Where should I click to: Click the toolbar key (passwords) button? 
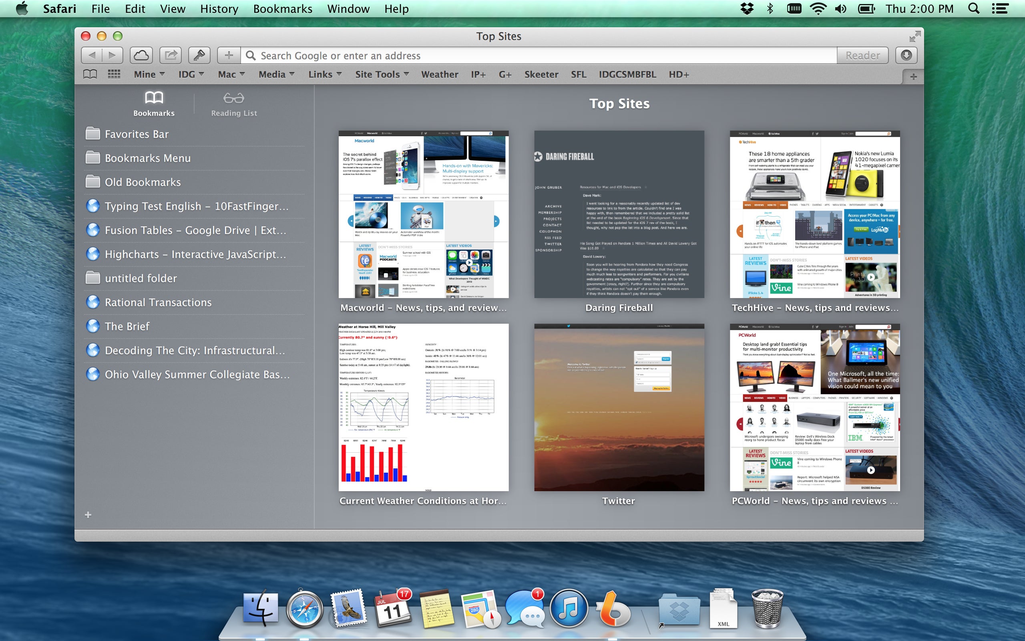click(199, 55)
